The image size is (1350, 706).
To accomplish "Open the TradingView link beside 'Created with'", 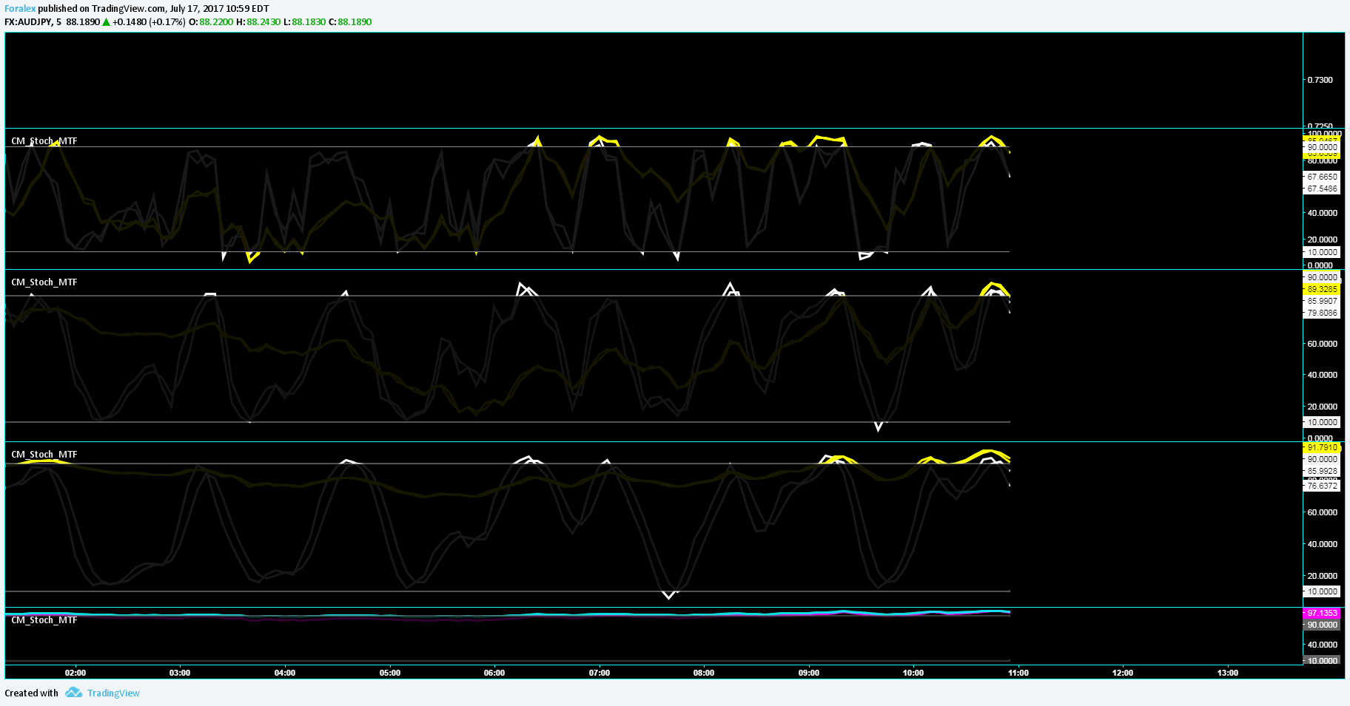I will (x=113, y=693).
